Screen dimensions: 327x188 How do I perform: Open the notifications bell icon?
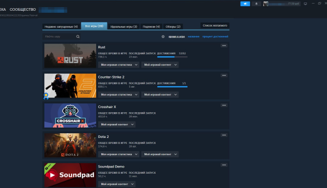click(256, 4)
